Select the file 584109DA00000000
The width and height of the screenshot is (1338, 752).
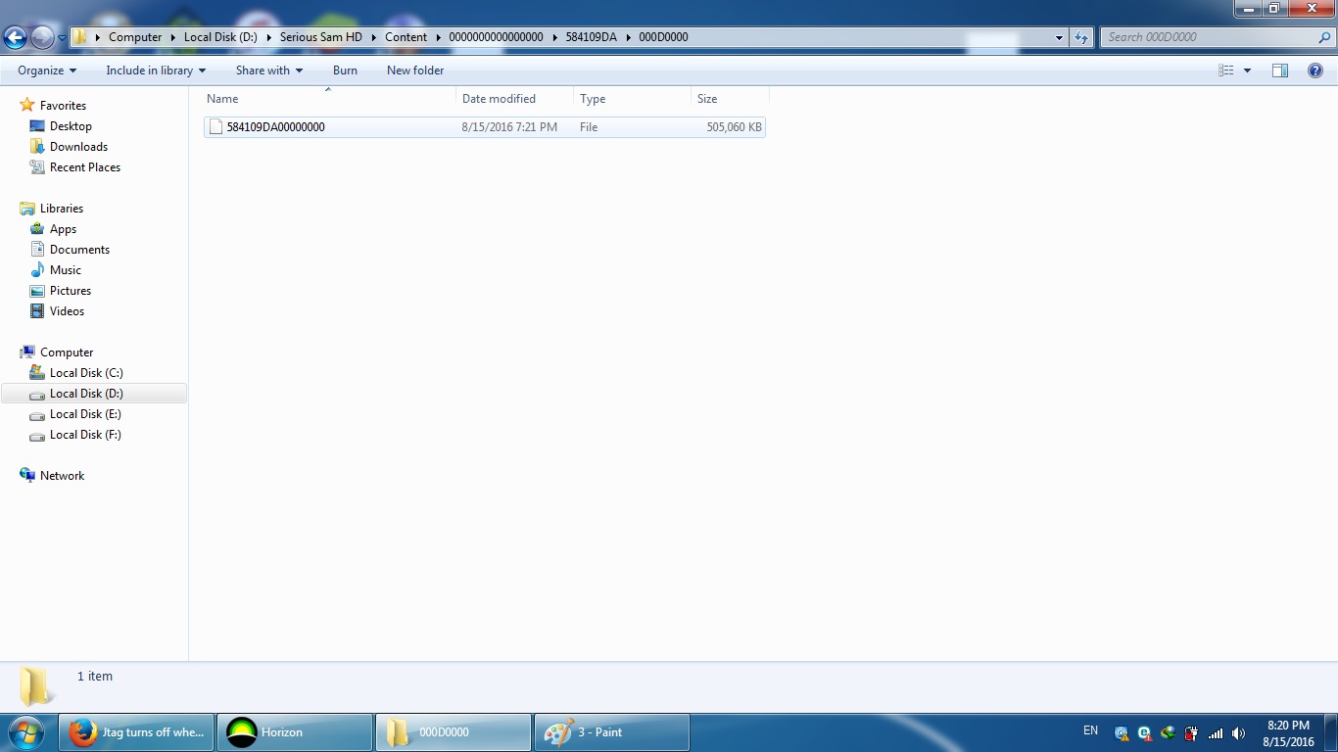point(275,127)
